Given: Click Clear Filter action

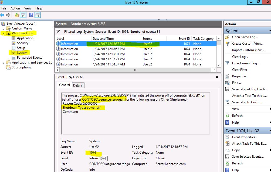Looking at the screenshot, I should click(240, 70).
